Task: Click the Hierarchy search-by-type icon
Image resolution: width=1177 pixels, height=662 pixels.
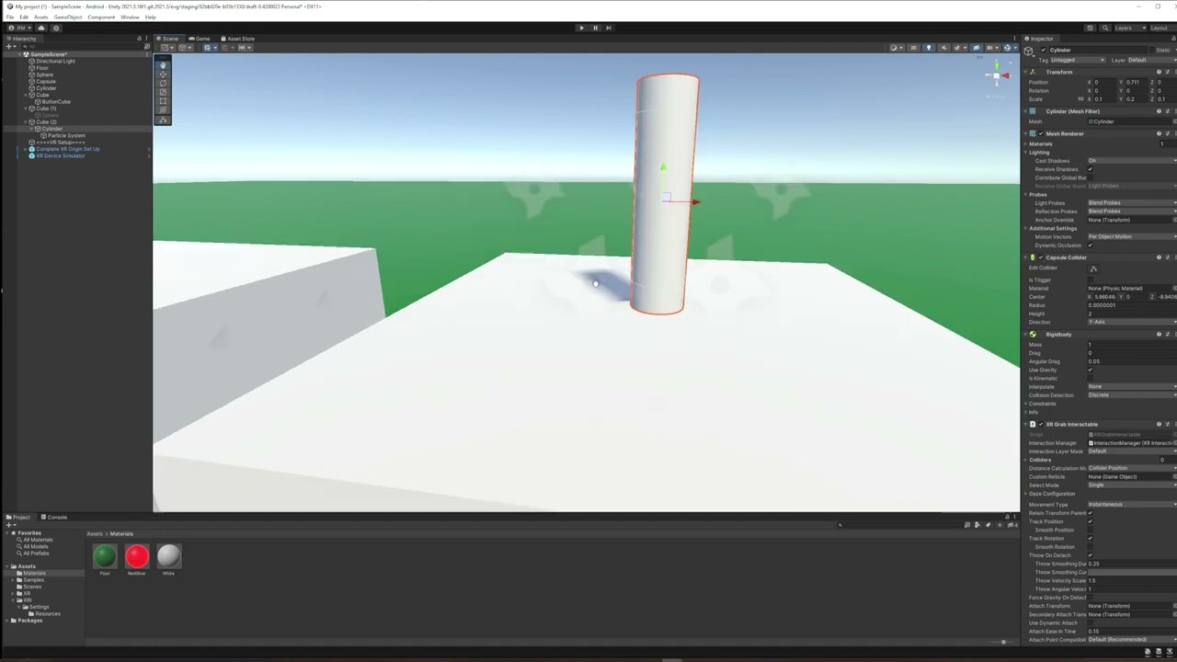Action: click(146, 47)
